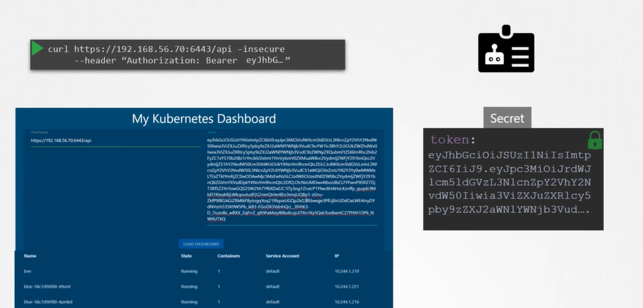Click default service account in 49smt row
The height and width of the screenshot is (308, 643).
point(272,286)
